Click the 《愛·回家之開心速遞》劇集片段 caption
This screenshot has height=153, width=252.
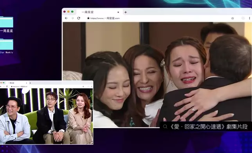[209, 127]
